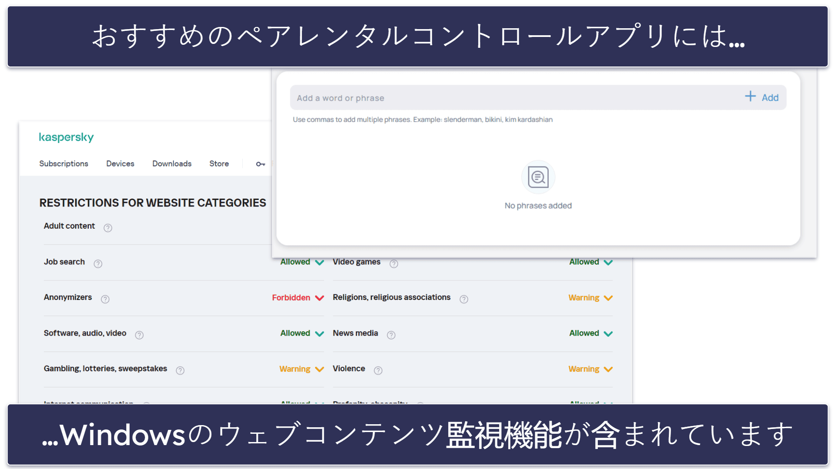The width and height of the screenshot is (835, 469).
Task: Click help icon beside Gambling, lotteries, sweepstakes
Action: pyautogui.click(x=180, y=370)
